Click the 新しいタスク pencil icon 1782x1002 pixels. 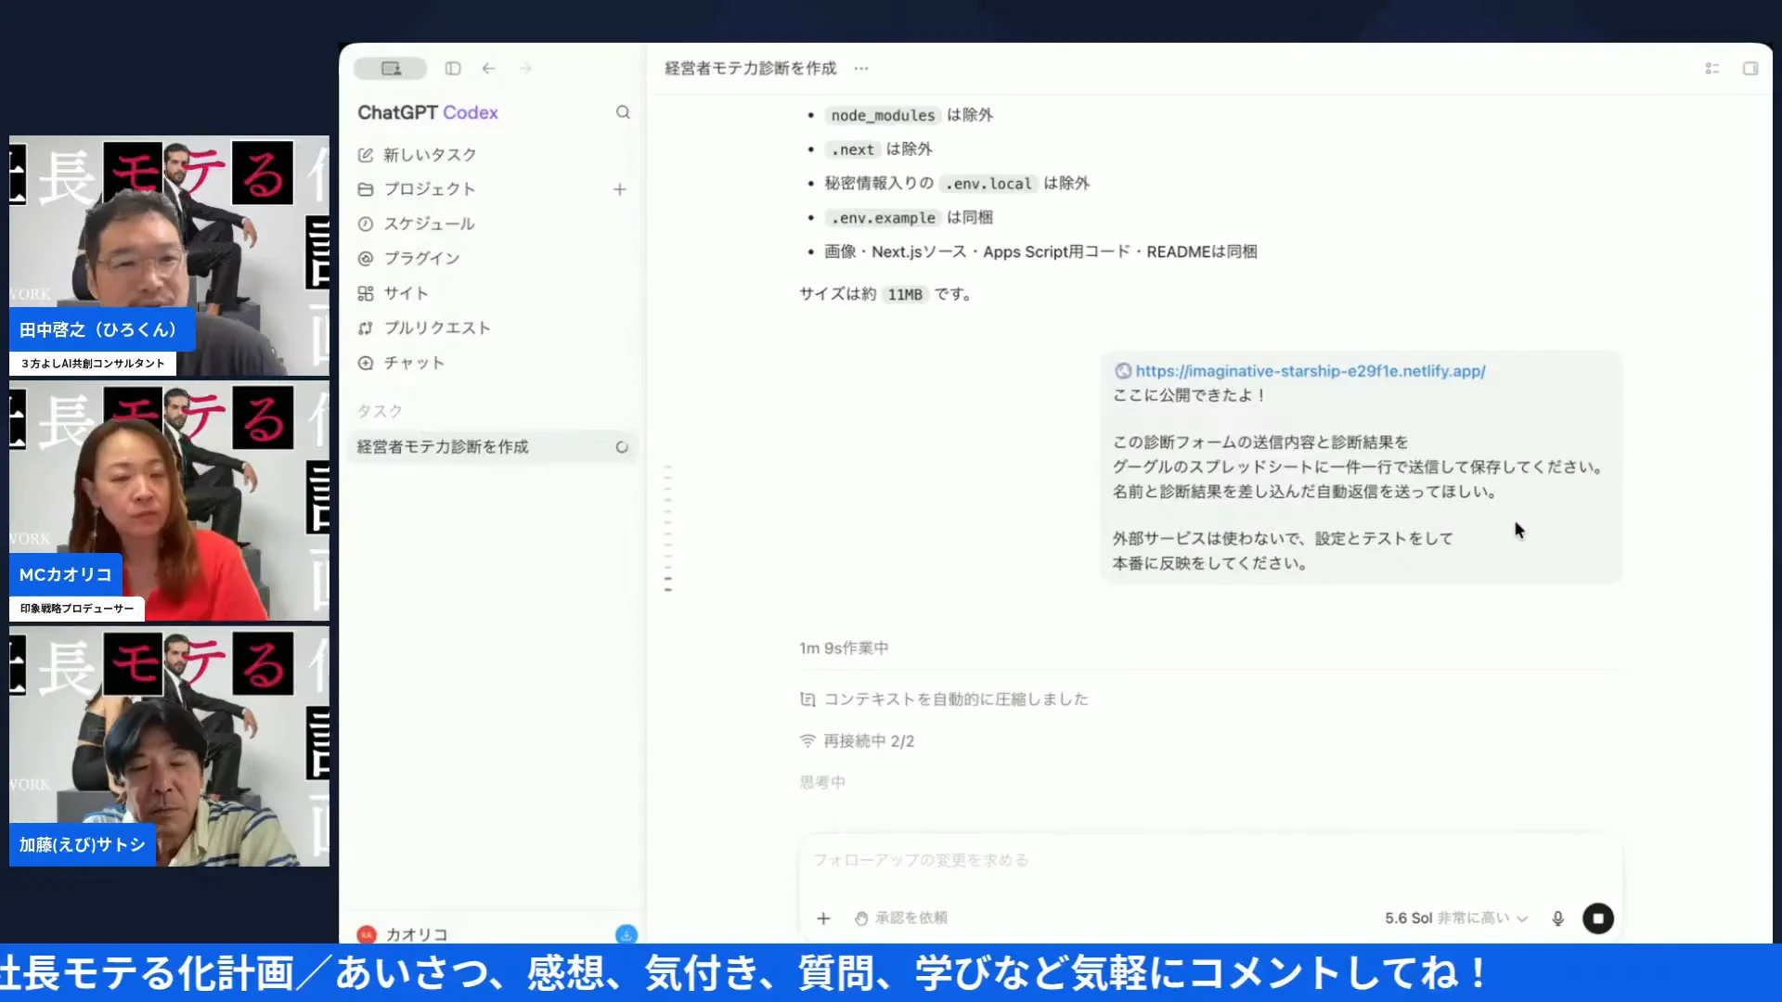[366, 155]
